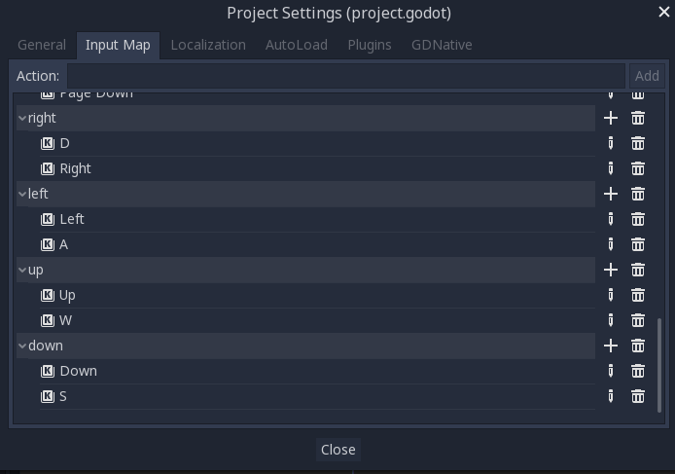The width and height of the screenshot is (675, 474).
Task: Click the input map vertical scrollbar
Action: point(659,365)
